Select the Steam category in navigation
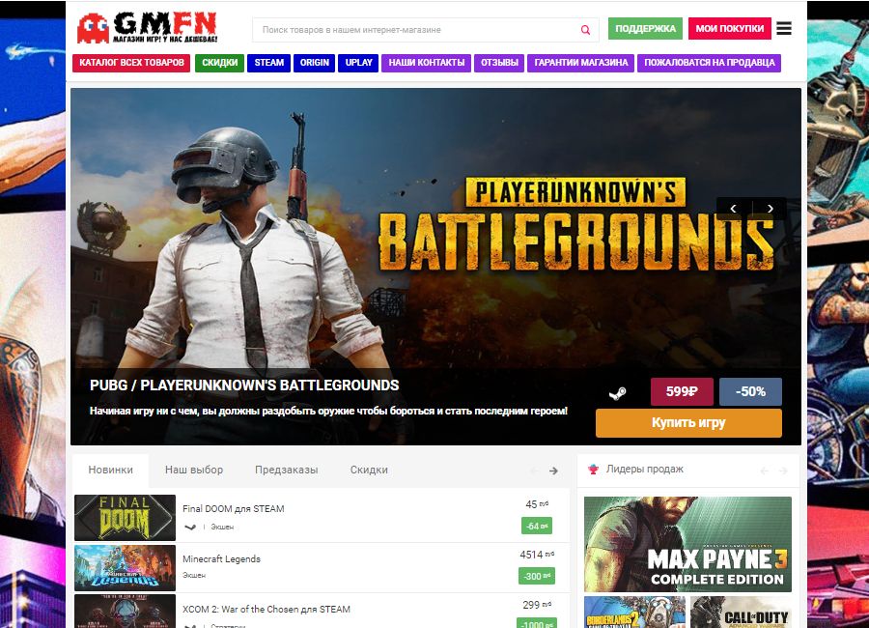 click(268, 63)
